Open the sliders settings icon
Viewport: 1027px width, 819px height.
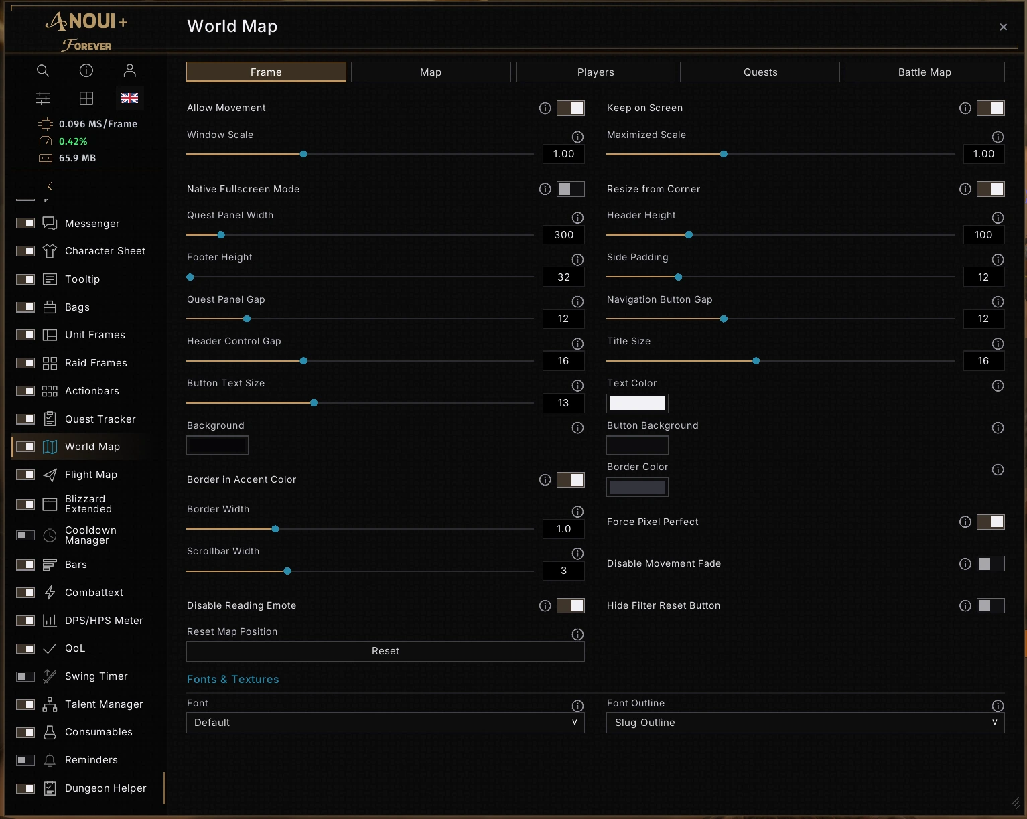pos(43,98)
